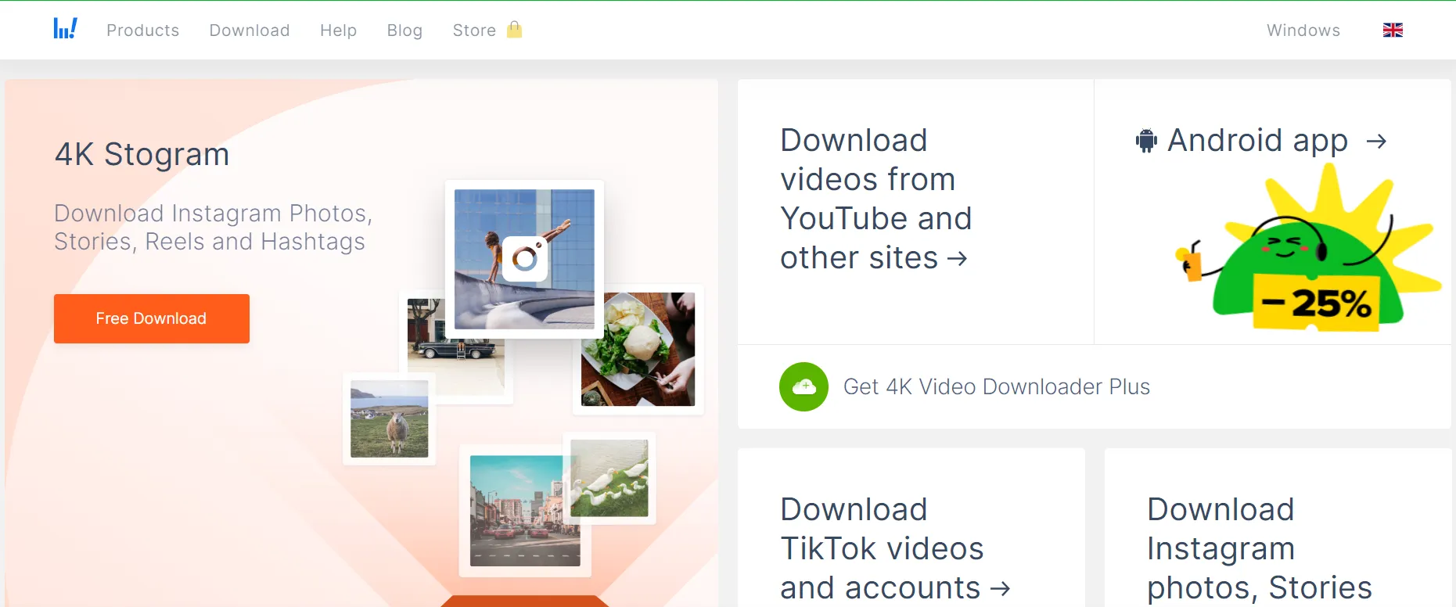Screen dimensions: 1456x607
Task: Open Download videos from YouTube link
Action: tap(875, 199)
